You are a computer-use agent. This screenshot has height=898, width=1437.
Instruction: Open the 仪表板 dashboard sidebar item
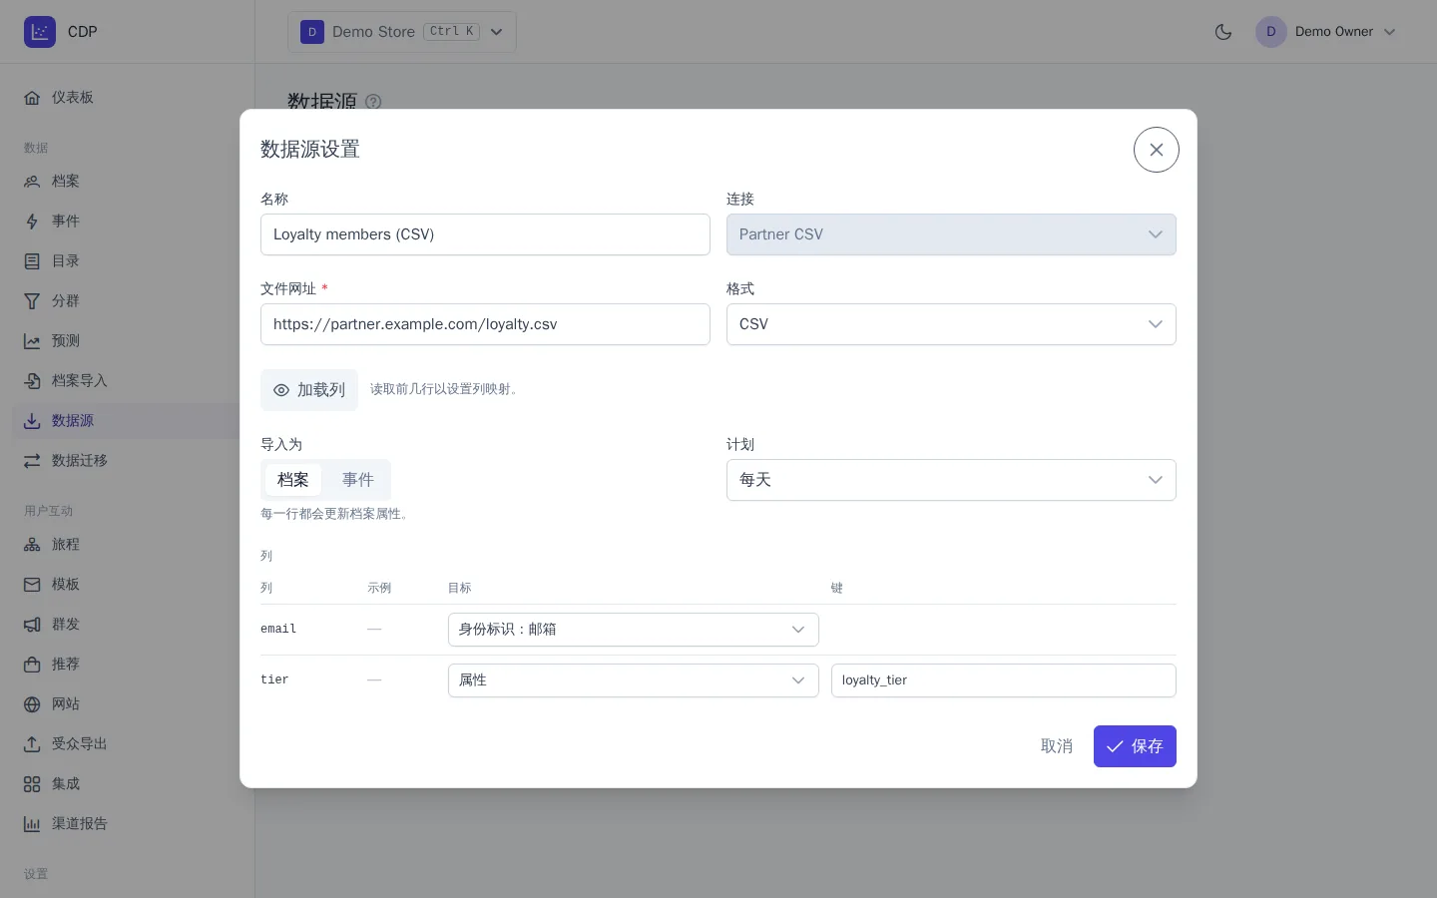click(x=127, y=98)
